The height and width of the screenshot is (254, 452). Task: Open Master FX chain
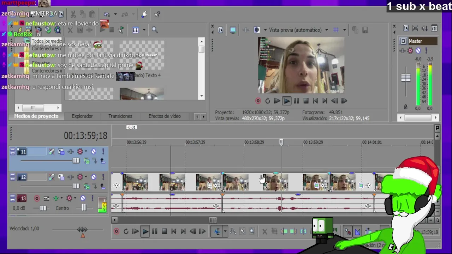[403, 51]
